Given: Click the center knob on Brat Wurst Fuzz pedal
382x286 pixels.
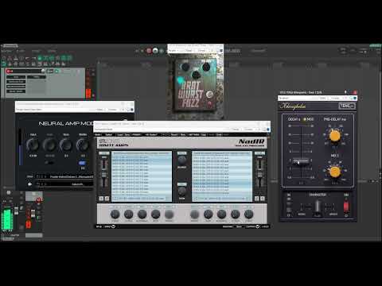Looking at the screenshot, I should (x=196, y=75).
